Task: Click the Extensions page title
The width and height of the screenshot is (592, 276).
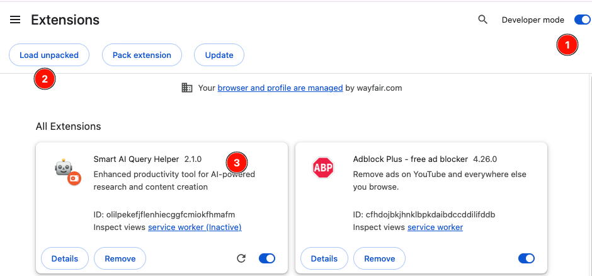Action: (x=65, y=20)
